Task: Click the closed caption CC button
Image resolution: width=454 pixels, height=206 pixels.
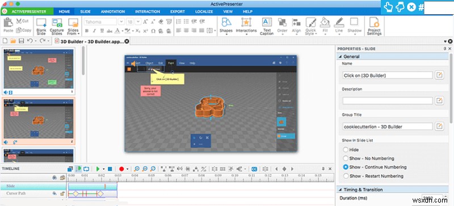Action: click(x=254, y=169)
